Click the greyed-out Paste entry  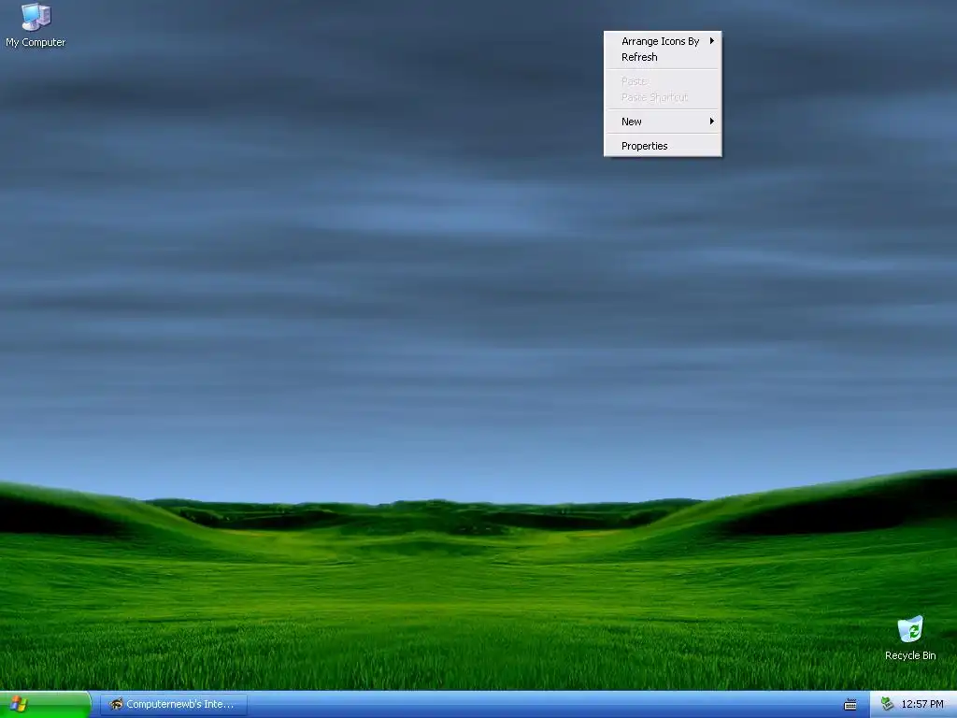(x=663, y=81)
